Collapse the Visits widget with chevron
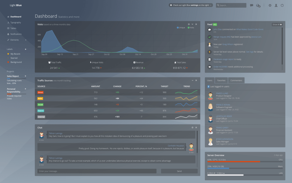 pyautogui.click(x=192, y=24)
